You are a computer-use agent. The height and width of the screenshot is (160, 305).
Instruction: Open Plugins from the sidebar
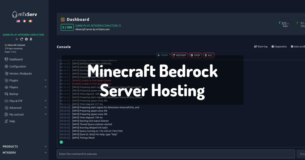pyautogui.click(x=15, y=80)
